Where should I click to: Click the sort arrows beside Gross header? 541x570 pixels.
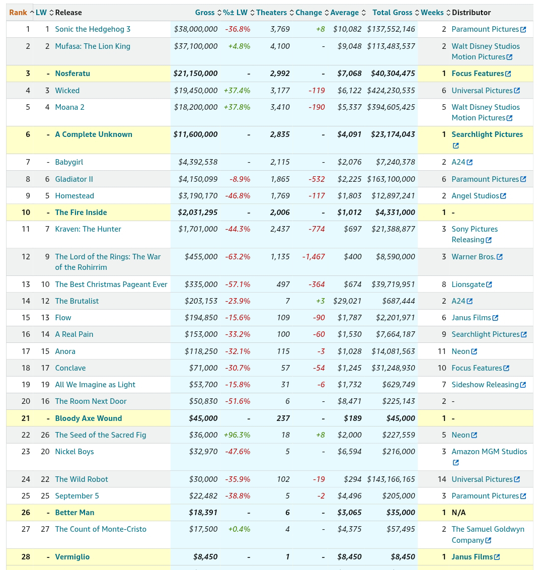[x=219, y=13]
